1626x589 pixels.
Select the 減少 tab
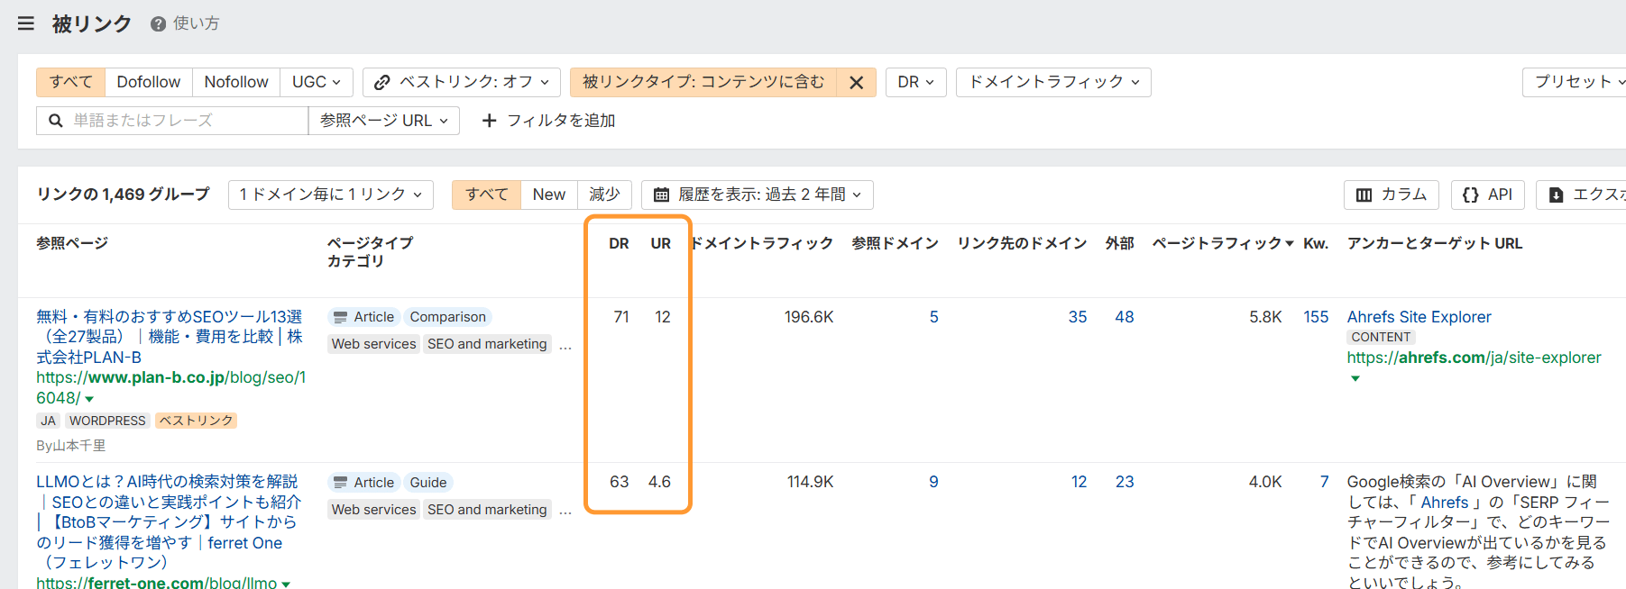tap(604, 195)
